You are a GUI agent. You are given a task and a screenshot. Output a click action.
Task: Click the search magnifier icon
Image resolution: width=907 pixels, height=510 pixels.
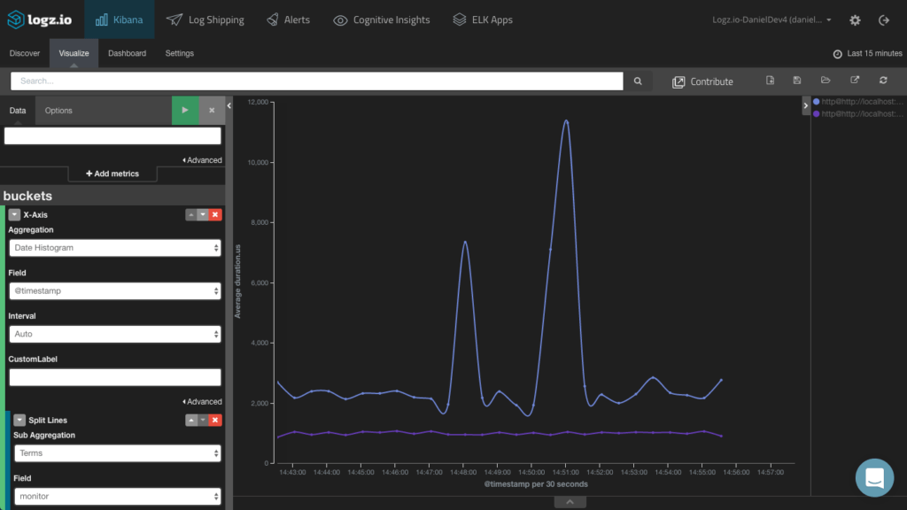tap(638, 81)
